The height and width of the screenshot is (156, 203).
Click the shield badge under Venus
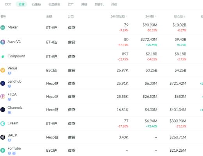[9, 73]
